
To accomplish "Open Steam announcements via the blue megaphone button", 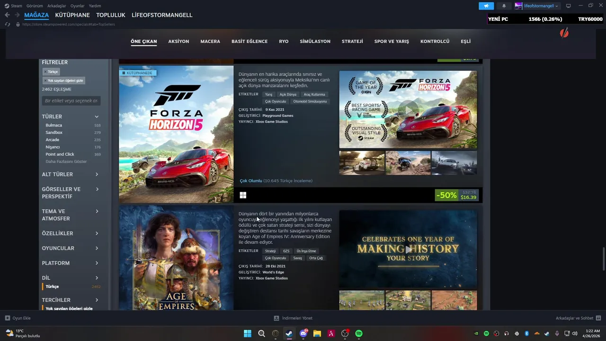I will (486, 6).
